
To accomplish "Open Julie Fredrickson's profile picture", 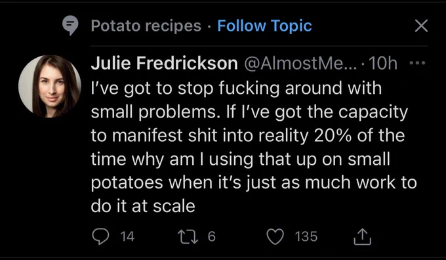I will [50, 86].
